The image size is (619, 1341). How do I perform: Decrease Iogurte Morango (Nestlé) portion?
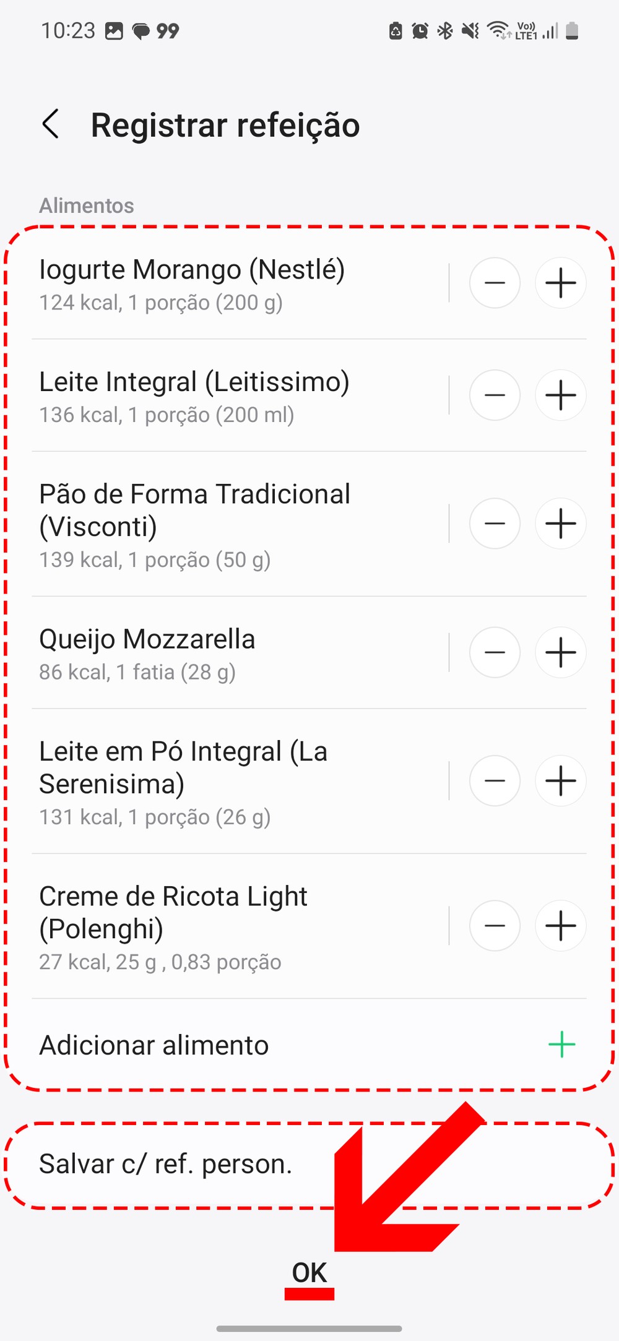point(495,283)
